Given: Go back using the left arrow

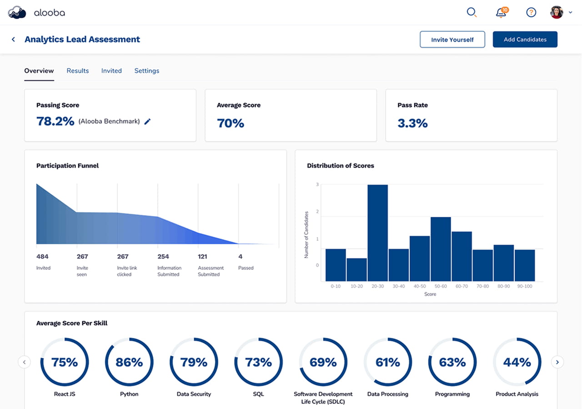Looking at the screenshot, I should (14, 40).
